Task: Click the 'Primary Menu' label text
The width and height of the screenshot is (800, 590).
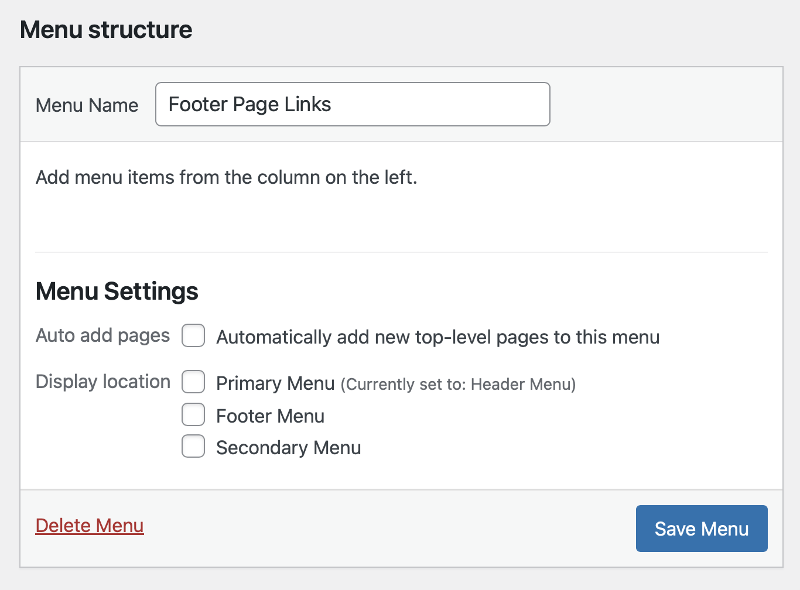Action: click(x=275, y=383)
